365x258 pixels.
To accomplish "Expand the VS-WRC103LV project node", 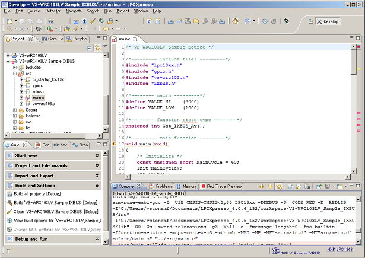I will (x=8, y=55).
